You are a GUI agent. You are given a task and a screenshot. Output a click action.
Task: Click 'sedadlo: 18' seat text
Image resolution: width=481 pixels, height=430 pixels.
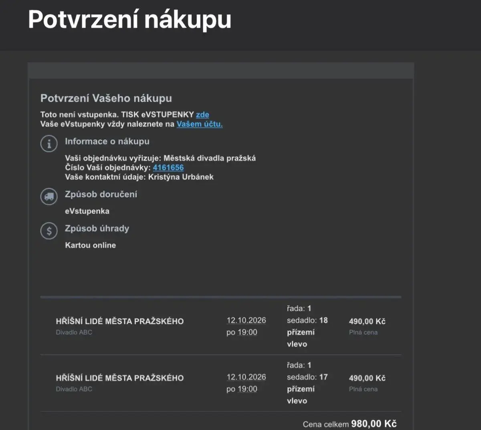[x=307, y=320]
